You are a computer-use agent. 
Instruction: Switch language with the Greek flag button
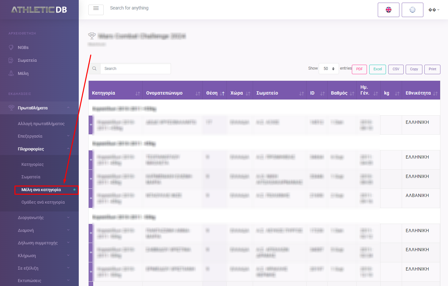point(413,10)
